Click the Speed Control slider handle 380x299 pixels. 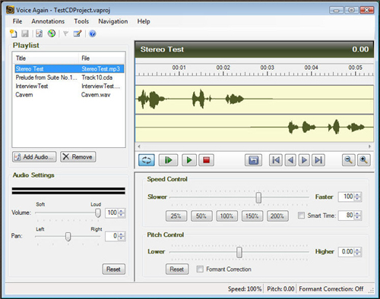pyautogui.click(x=258, y=197)
